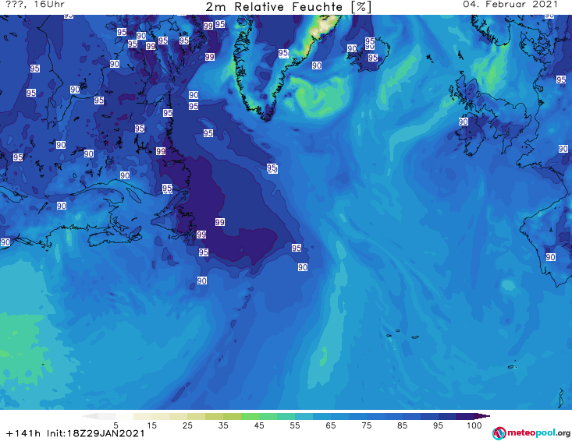Click the "25" label on the colour scale
Image resolution: width=572 pixels, height=441 pixels.
(x=187, y=425)
